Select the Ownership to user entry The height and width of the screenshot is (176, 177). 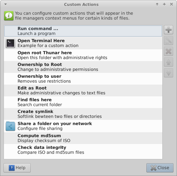click(83, 79)
